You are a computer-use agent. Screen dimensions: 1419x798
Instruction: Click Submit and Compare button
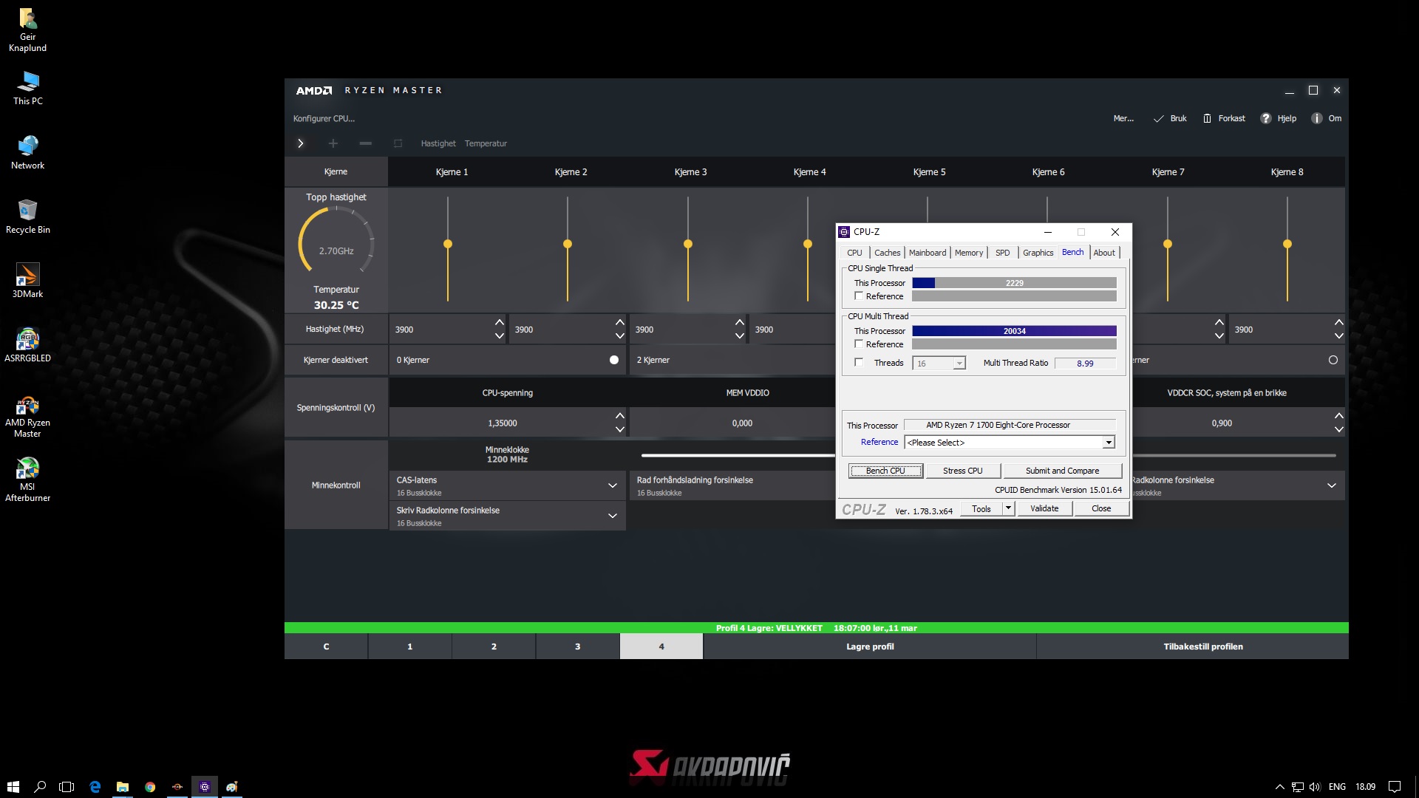pyautogui.click(x=1062, y=471)
